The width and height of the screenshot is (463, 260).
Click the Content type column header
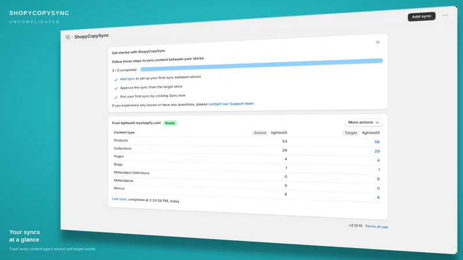click(124, 132)
